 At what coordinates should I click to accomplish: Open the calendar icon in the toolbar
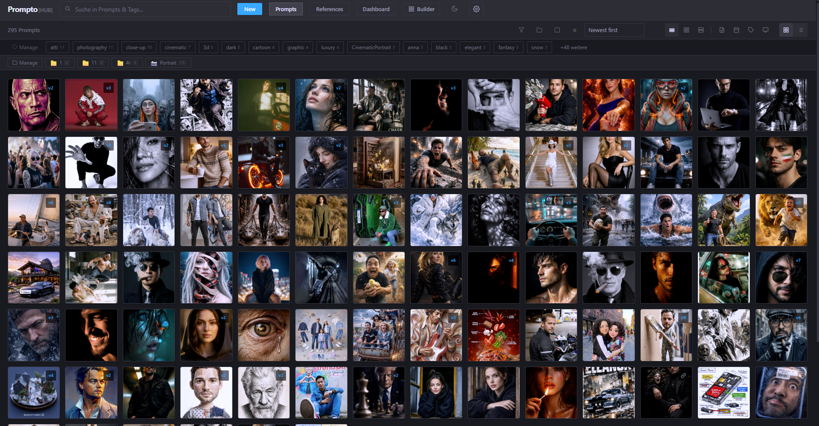(x=736, y=30)
